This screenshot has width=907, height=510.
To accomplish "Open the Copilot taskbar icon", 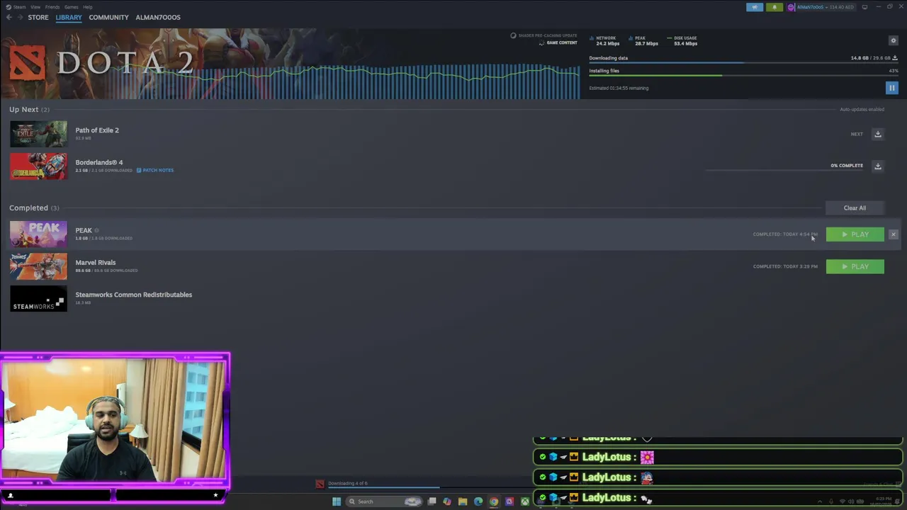I will [447, 501].
